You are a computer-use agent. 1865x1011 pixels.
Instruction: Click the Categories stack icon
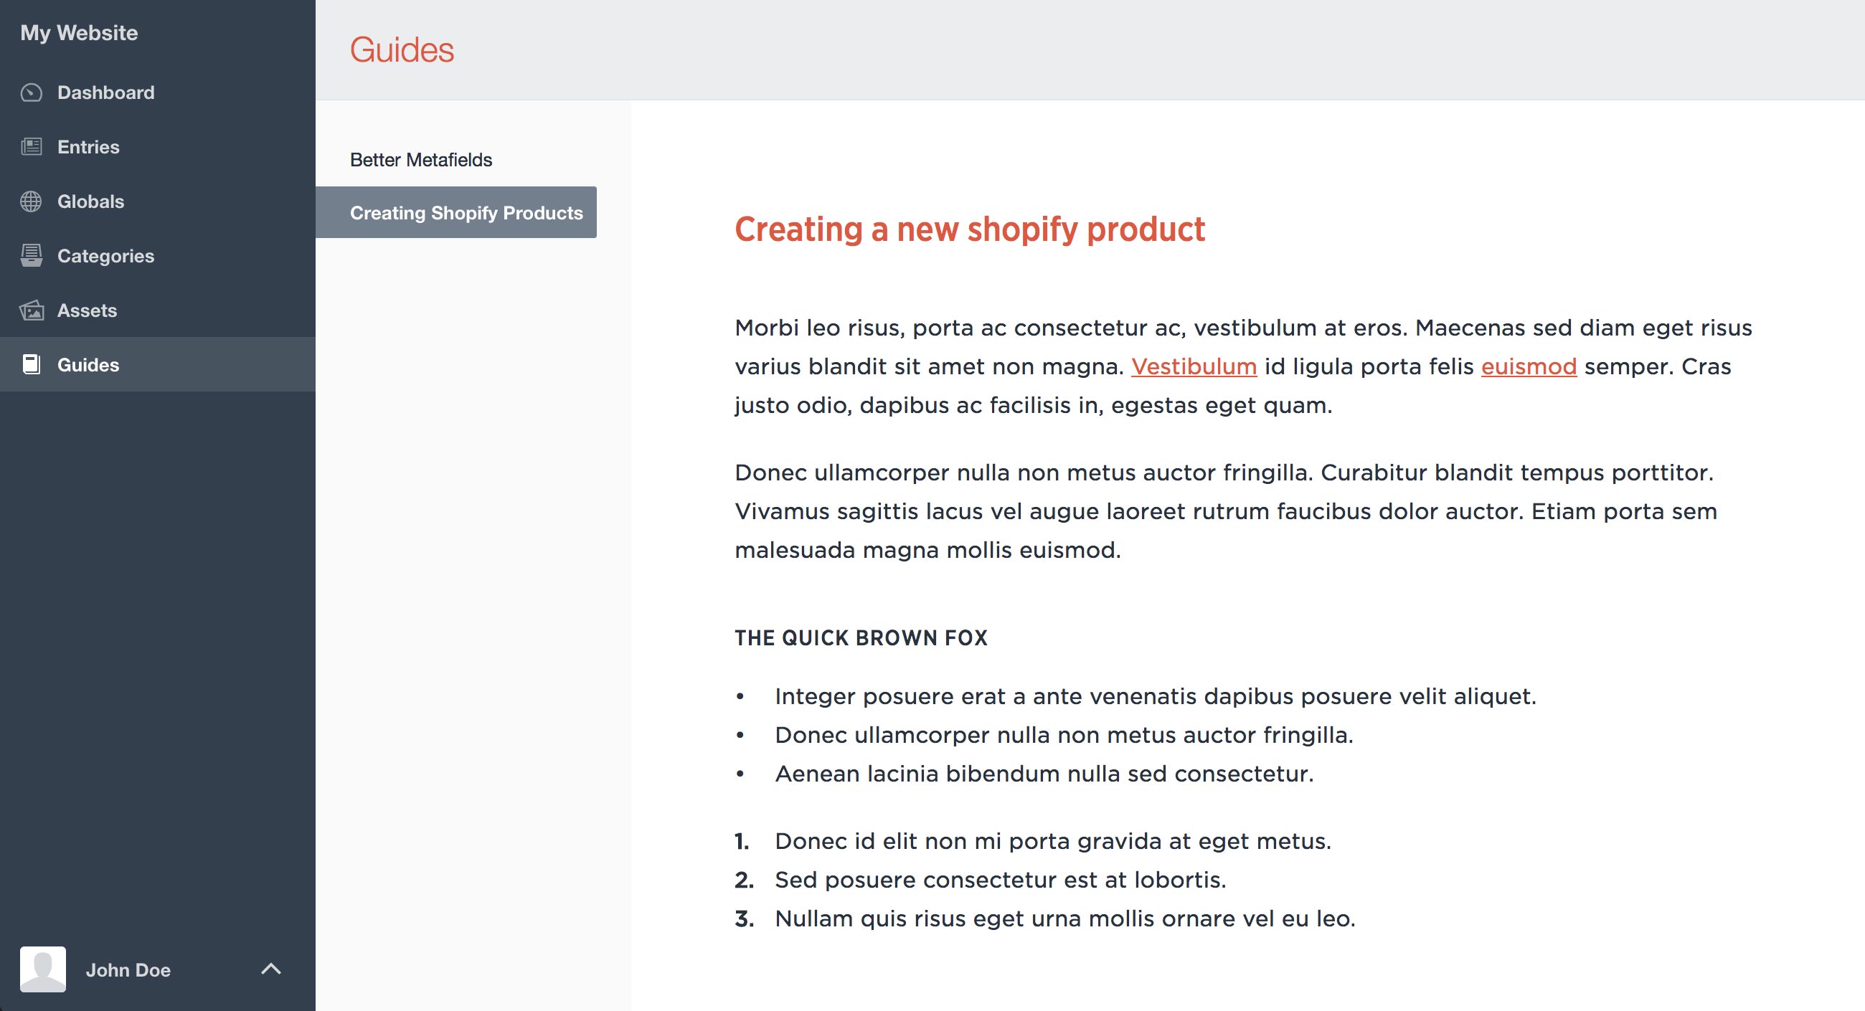point(31,255)
